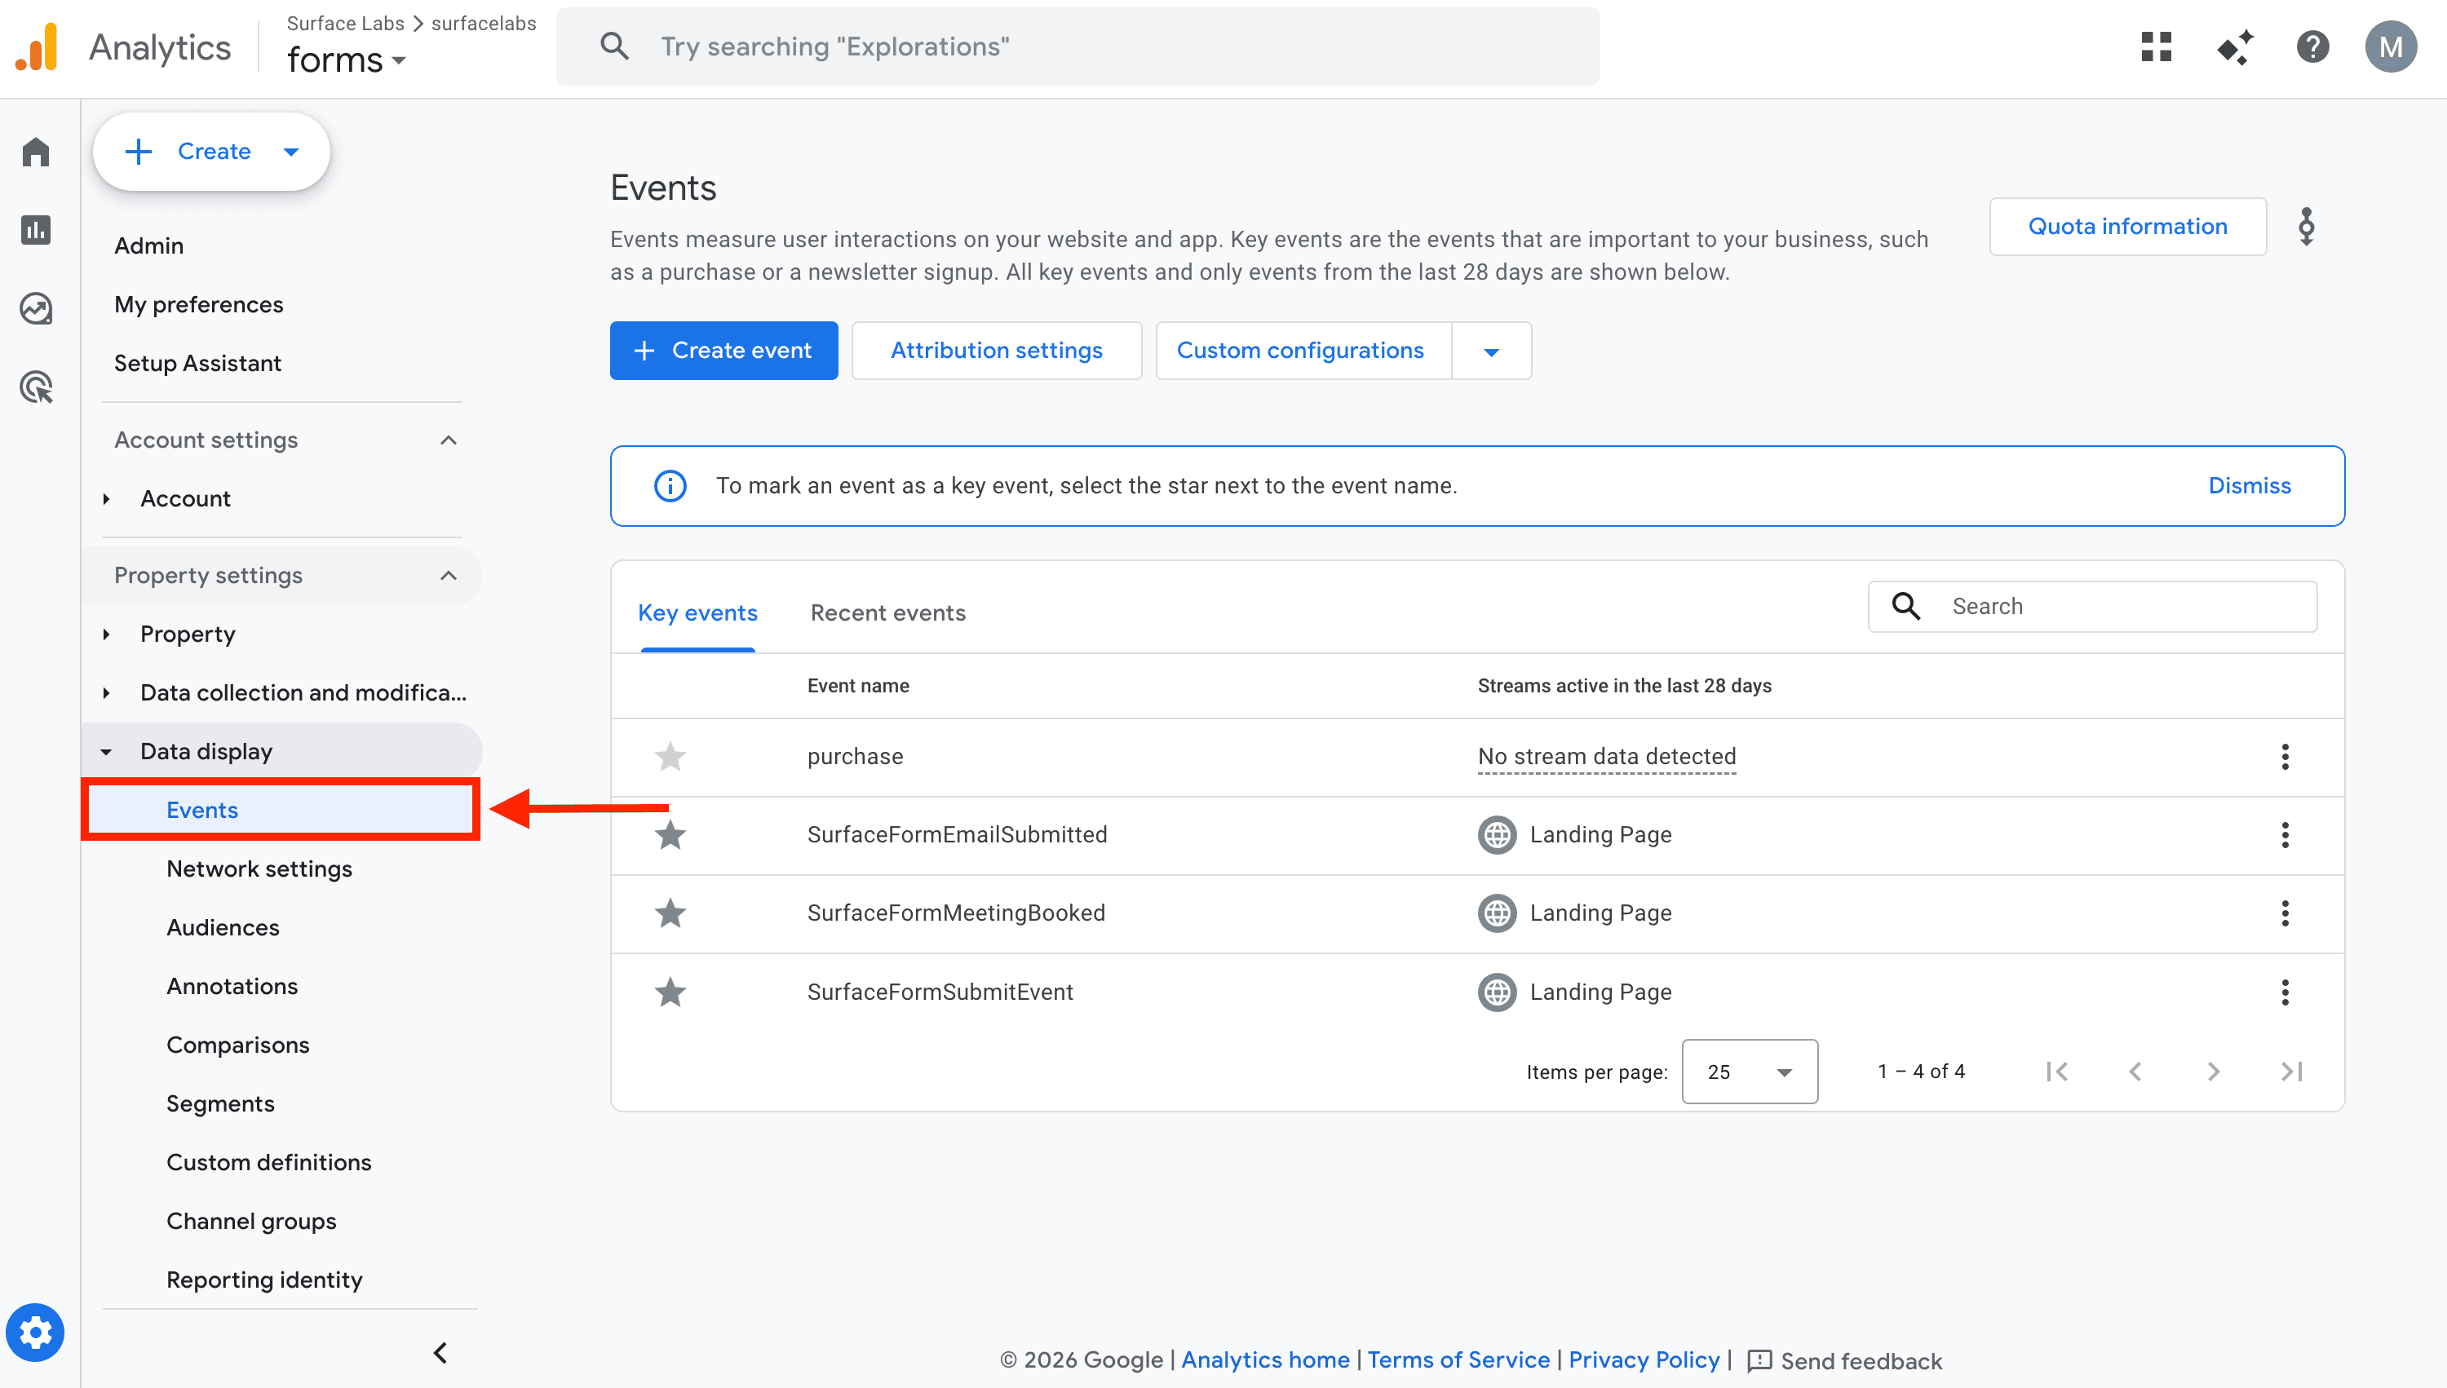The width and height of the screenshot is (2447, 1388).
Task: Go to first page of events
Action: click(x=2057, y=1072)
